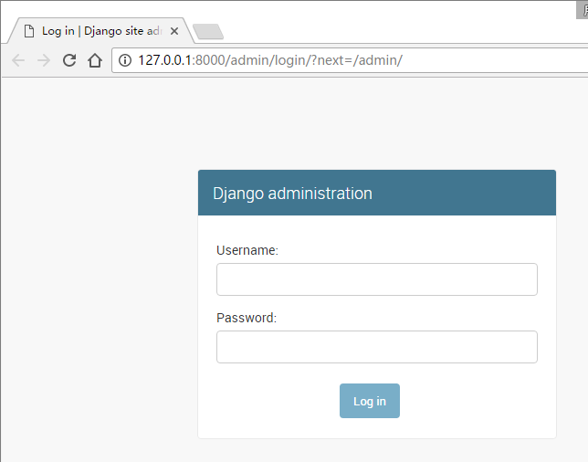View site information icon in address bar
588x462 pixels.
pyautogui.click(x=125, y=60)
